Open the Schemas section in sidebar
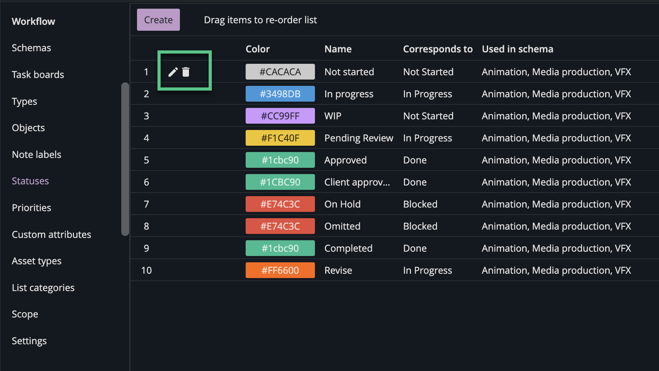This screenshot has height=371, width=659. coord(31,48)
